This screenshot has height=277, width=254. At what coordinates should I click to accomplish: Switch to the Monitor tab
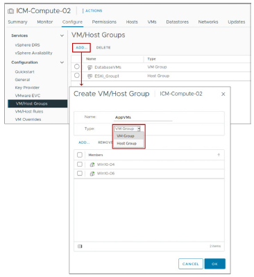(x=45, y=22)
